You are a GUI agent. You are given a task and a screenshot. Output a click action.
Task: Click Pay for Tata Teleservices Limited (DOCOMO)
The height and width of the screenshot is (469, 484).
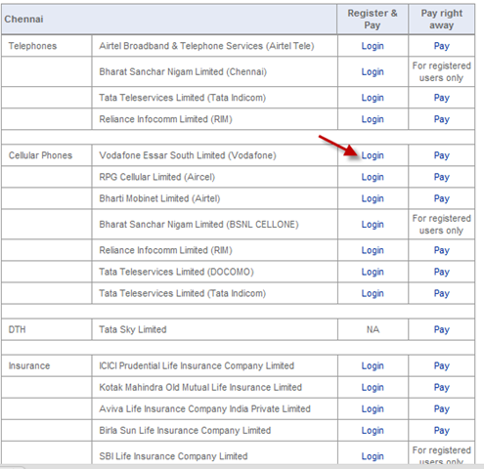pyautogui.click(x=442, y=272)
